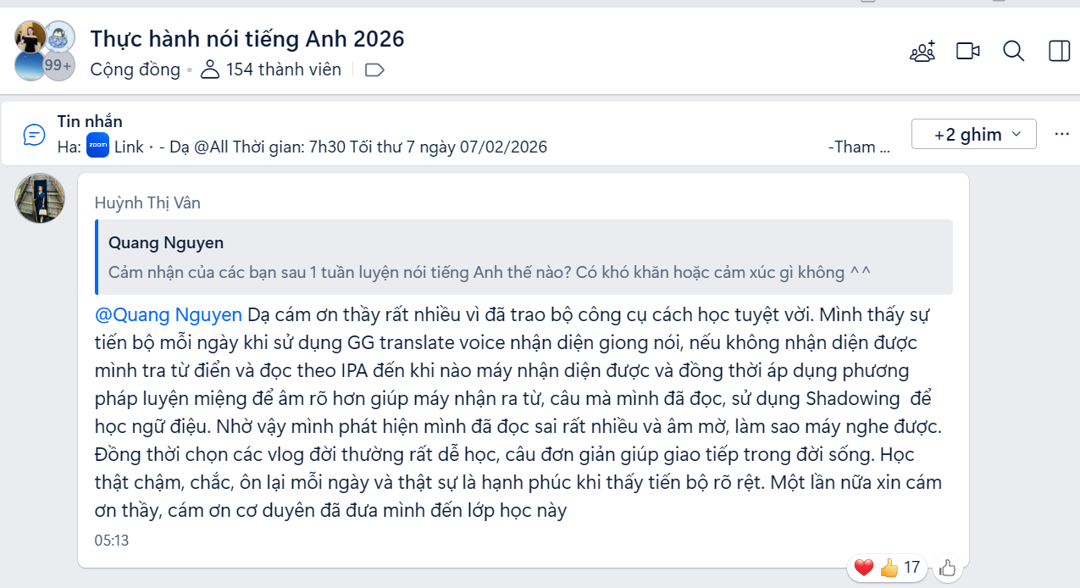Click the add members to group icon
The width and height of the screenshot is (1080, 588).
click(922, 52)
